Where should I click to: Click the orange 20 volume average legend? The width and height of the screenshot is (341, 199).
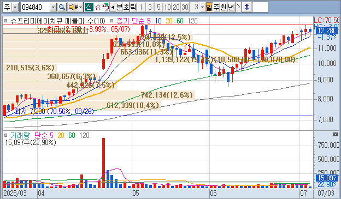click(x=61, y=135)
